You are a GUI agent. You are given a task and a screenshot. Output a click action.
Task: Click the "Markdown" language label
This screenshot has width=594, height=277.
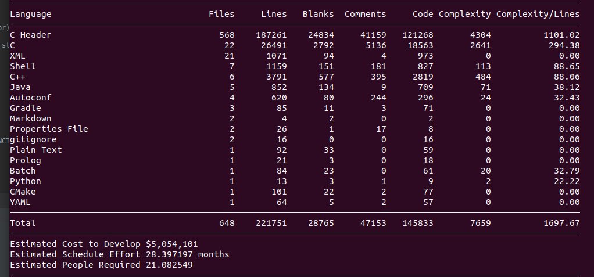30,118
